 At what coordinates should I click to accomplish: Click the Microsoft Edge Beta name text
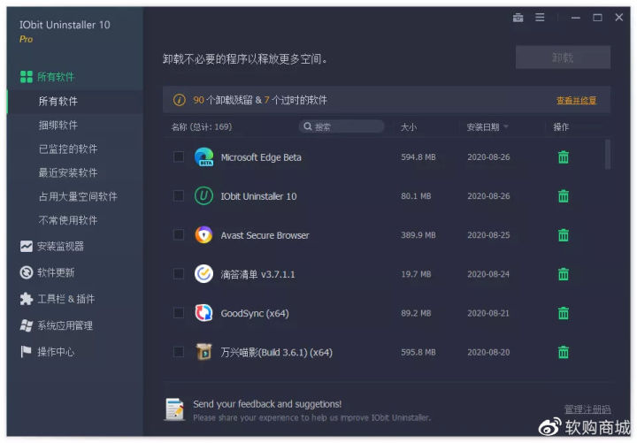(261, 157)
